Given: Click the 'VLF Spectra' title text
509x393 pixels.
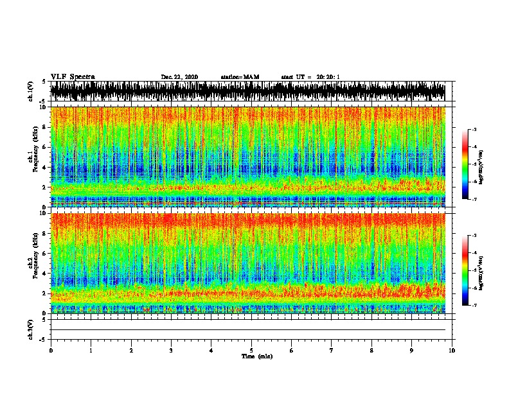Looking at the screenshot, I should coord(73,77).
